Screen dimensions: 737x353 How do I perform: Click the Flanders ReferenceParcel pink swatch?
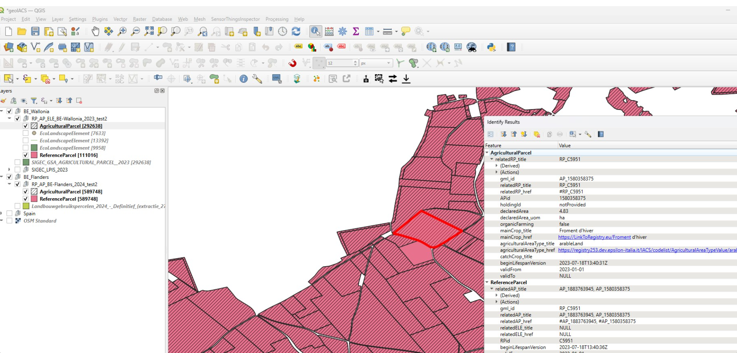[x=34, y=199]
